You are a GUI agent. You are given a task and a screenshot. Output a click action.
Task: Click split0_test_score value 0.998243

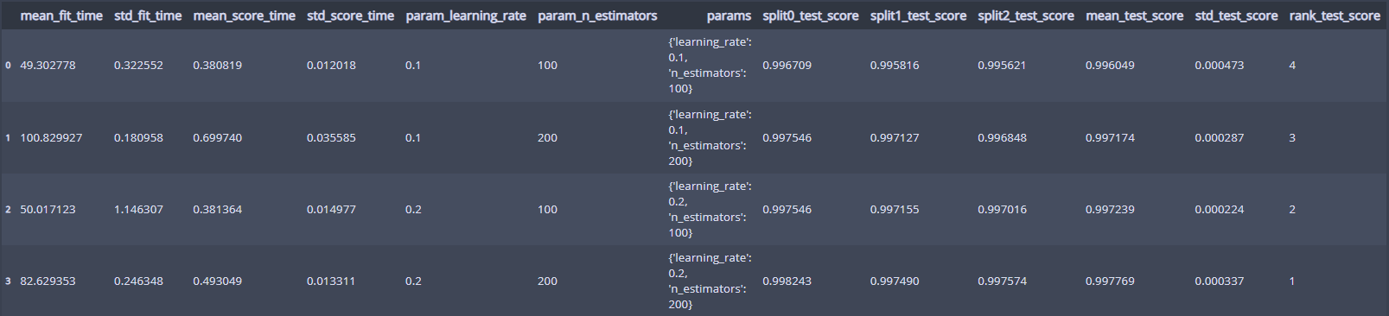coord(787,281)
